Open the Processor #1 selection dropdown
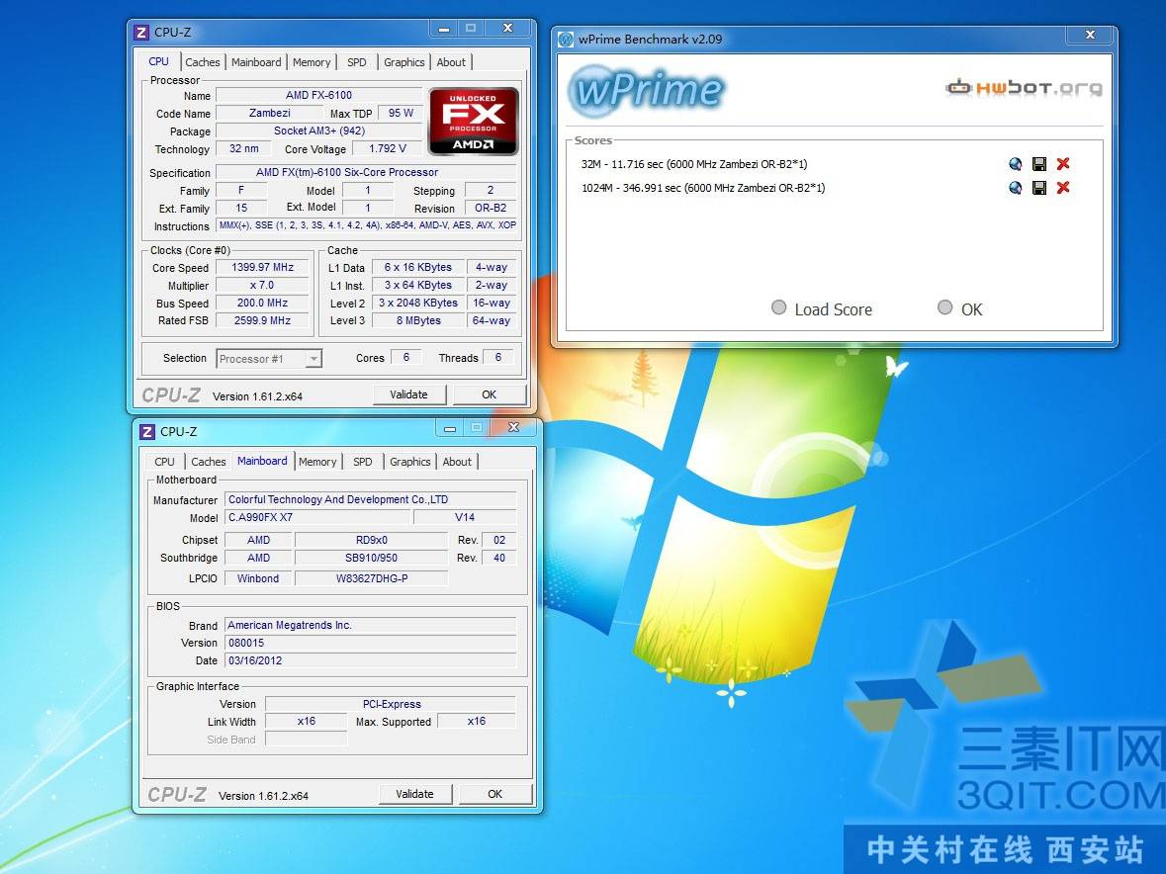This screenshot has width=1166, height=874. point(269,359)
